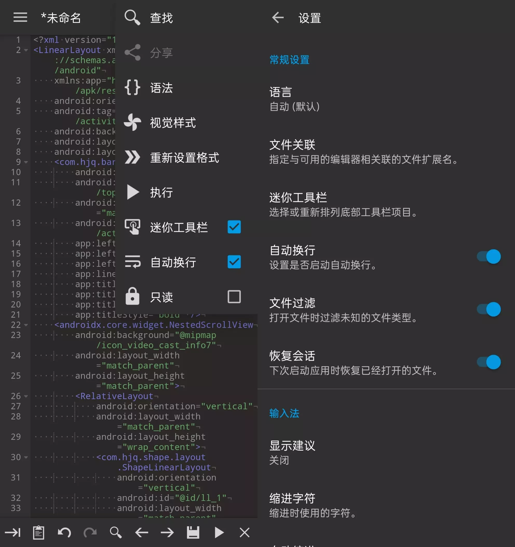Click the .ShapeLinearLayout code text
The width and height of the screenshot is (515, 547).
click(x=164, y=468)
